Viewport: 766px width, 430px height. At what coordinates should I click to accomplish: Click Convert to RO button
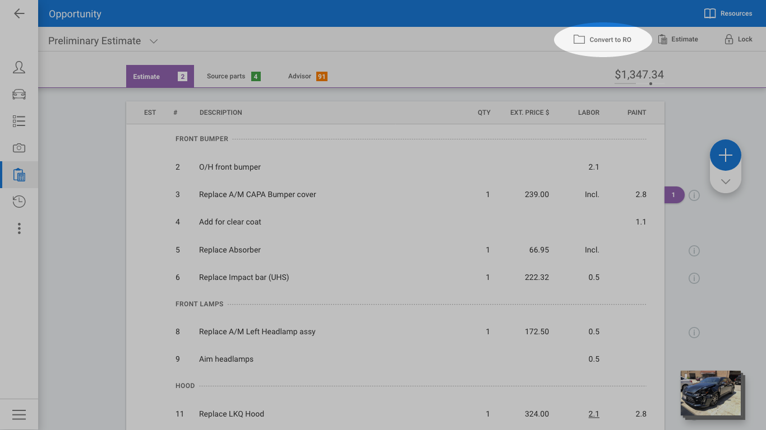coord(603,40)
